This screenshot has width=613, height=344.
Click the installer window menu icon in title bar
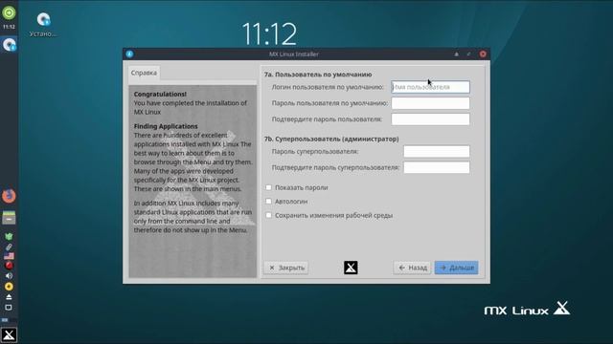129,54
